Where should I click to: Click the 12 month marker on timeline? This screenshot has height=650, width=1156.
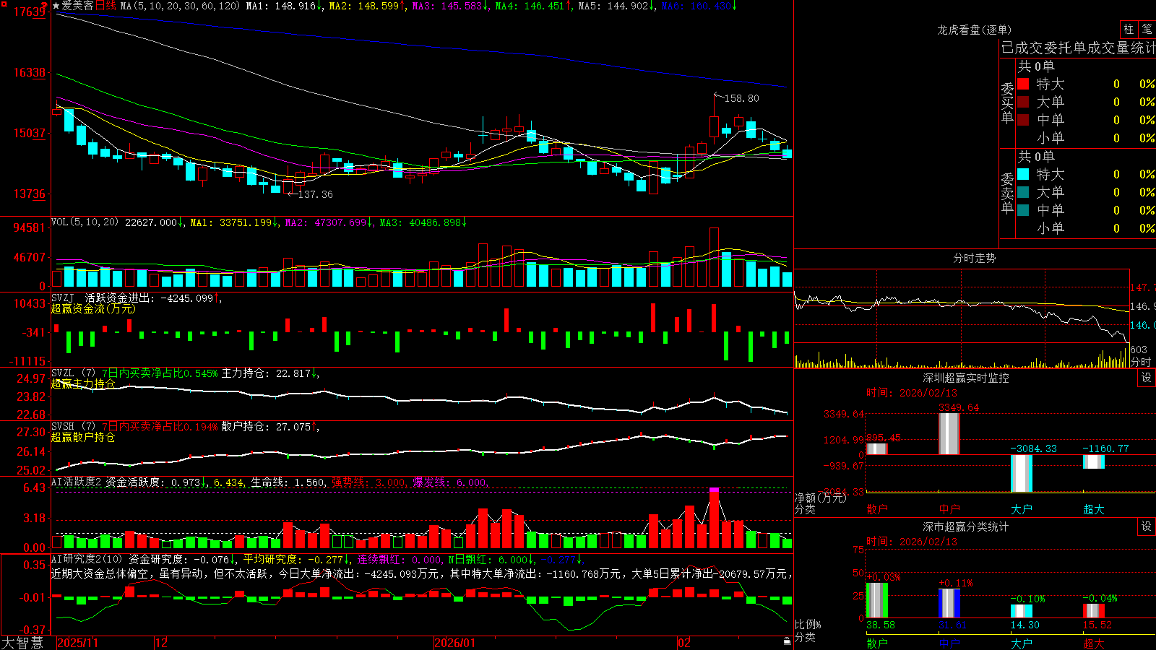coord(162,643)
